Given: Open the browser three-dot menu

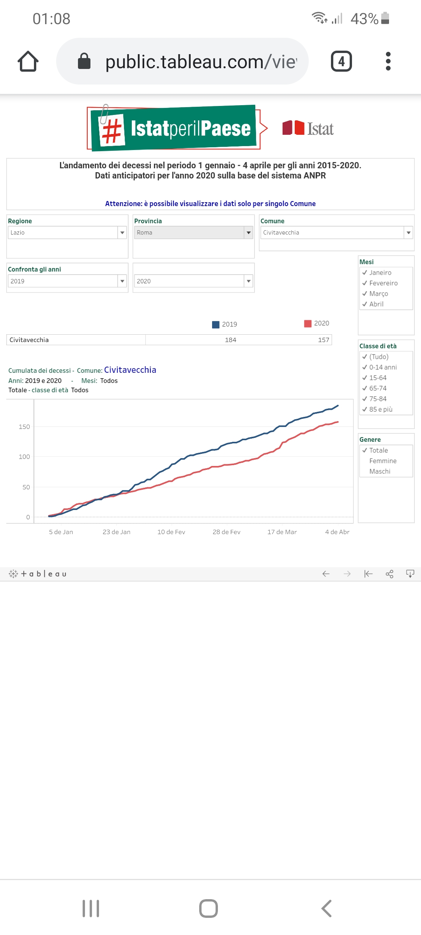Looking at the screenshot, I should (x=388, y=62).
